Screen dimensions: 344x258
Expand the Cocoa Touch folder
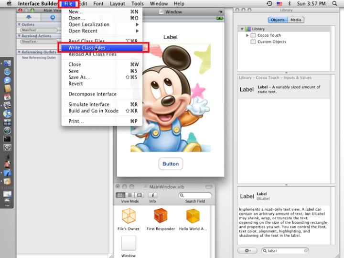click(x=247, y=35)
